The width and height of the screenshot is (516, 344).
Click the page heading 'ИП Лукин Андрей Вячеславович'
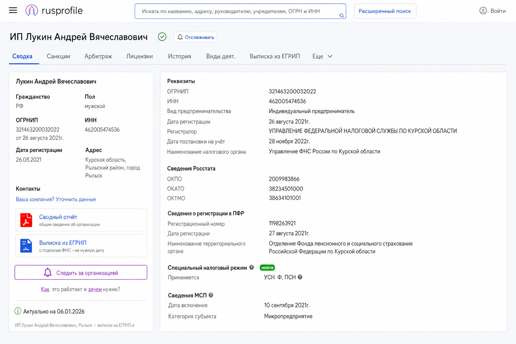pyautogui.click(x=79, y=37)
